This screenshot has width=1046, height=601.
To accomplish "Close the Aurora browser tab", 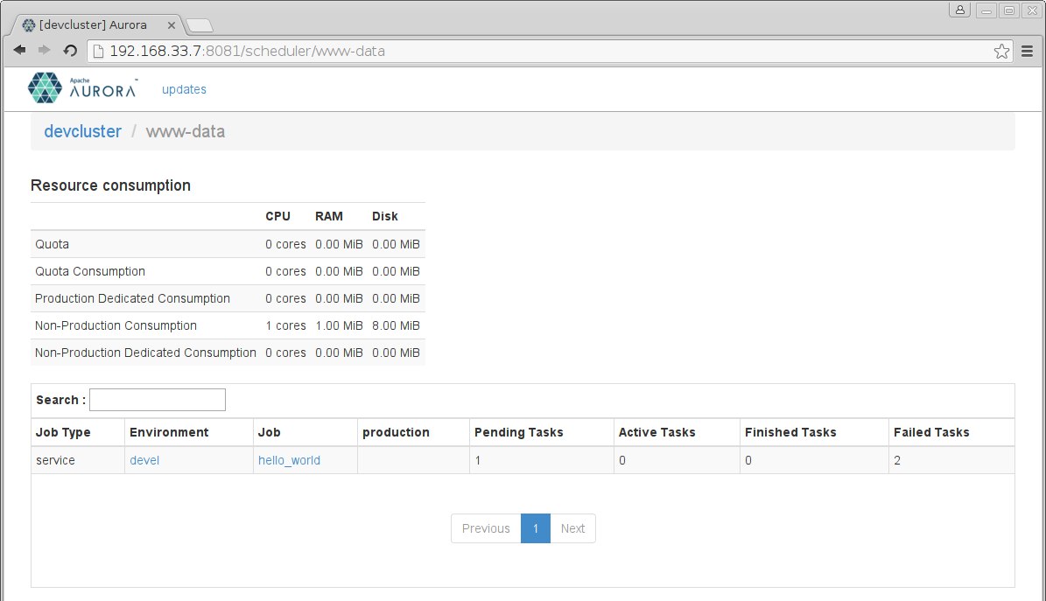I will (172, 25).
